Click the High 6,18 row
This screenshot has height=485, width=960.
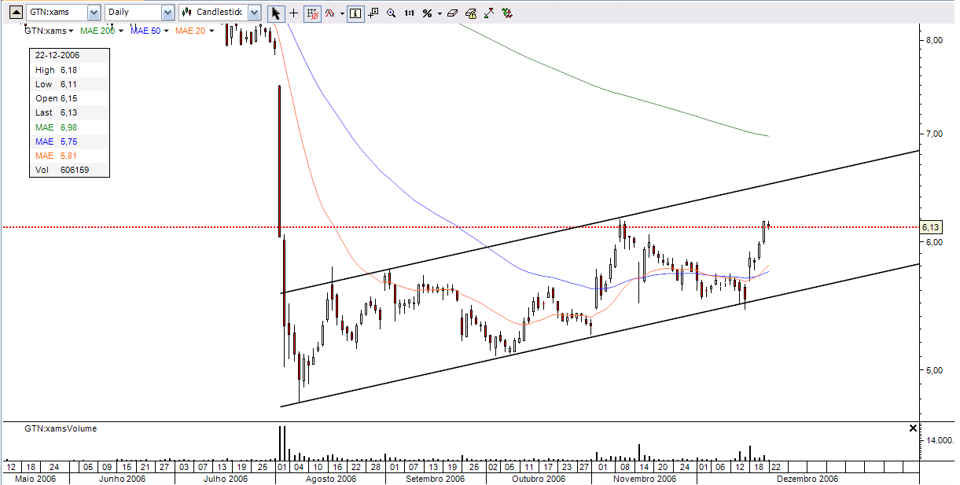[69, 70]
